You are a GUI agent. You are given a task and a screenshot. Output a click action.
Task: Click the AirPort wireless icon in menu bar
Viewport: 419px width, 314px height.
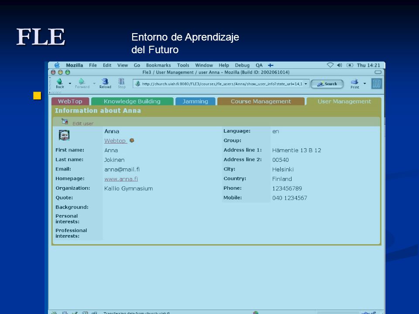tap(330, 65)
